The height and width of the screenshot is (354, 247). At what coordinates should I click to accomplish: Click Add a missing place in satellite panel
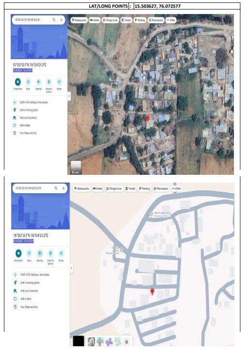click(x=26, y=110)
